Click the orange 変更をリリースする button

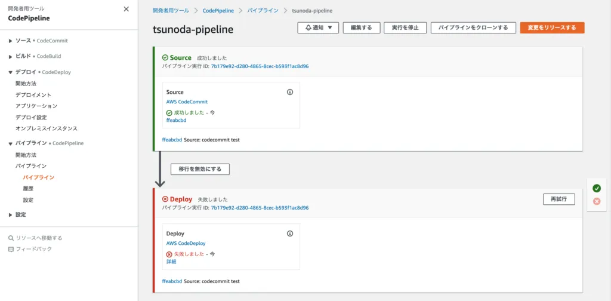coord(552,27)
